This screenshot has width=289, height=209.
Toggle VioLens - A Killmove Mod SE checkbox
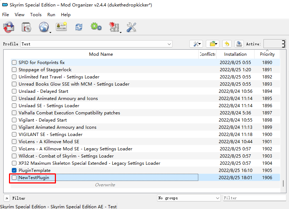(x=14, y=142)
